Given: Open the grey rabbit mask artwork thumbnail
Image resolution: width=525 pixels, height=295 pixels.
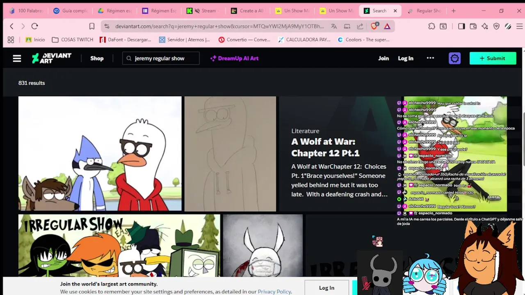Looking at the screenshot, I should [x=263, y=245].
